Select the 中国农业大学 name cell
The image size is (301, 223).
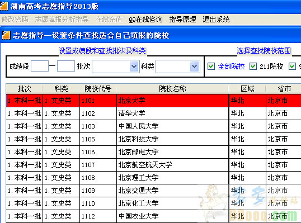(172, 216)
